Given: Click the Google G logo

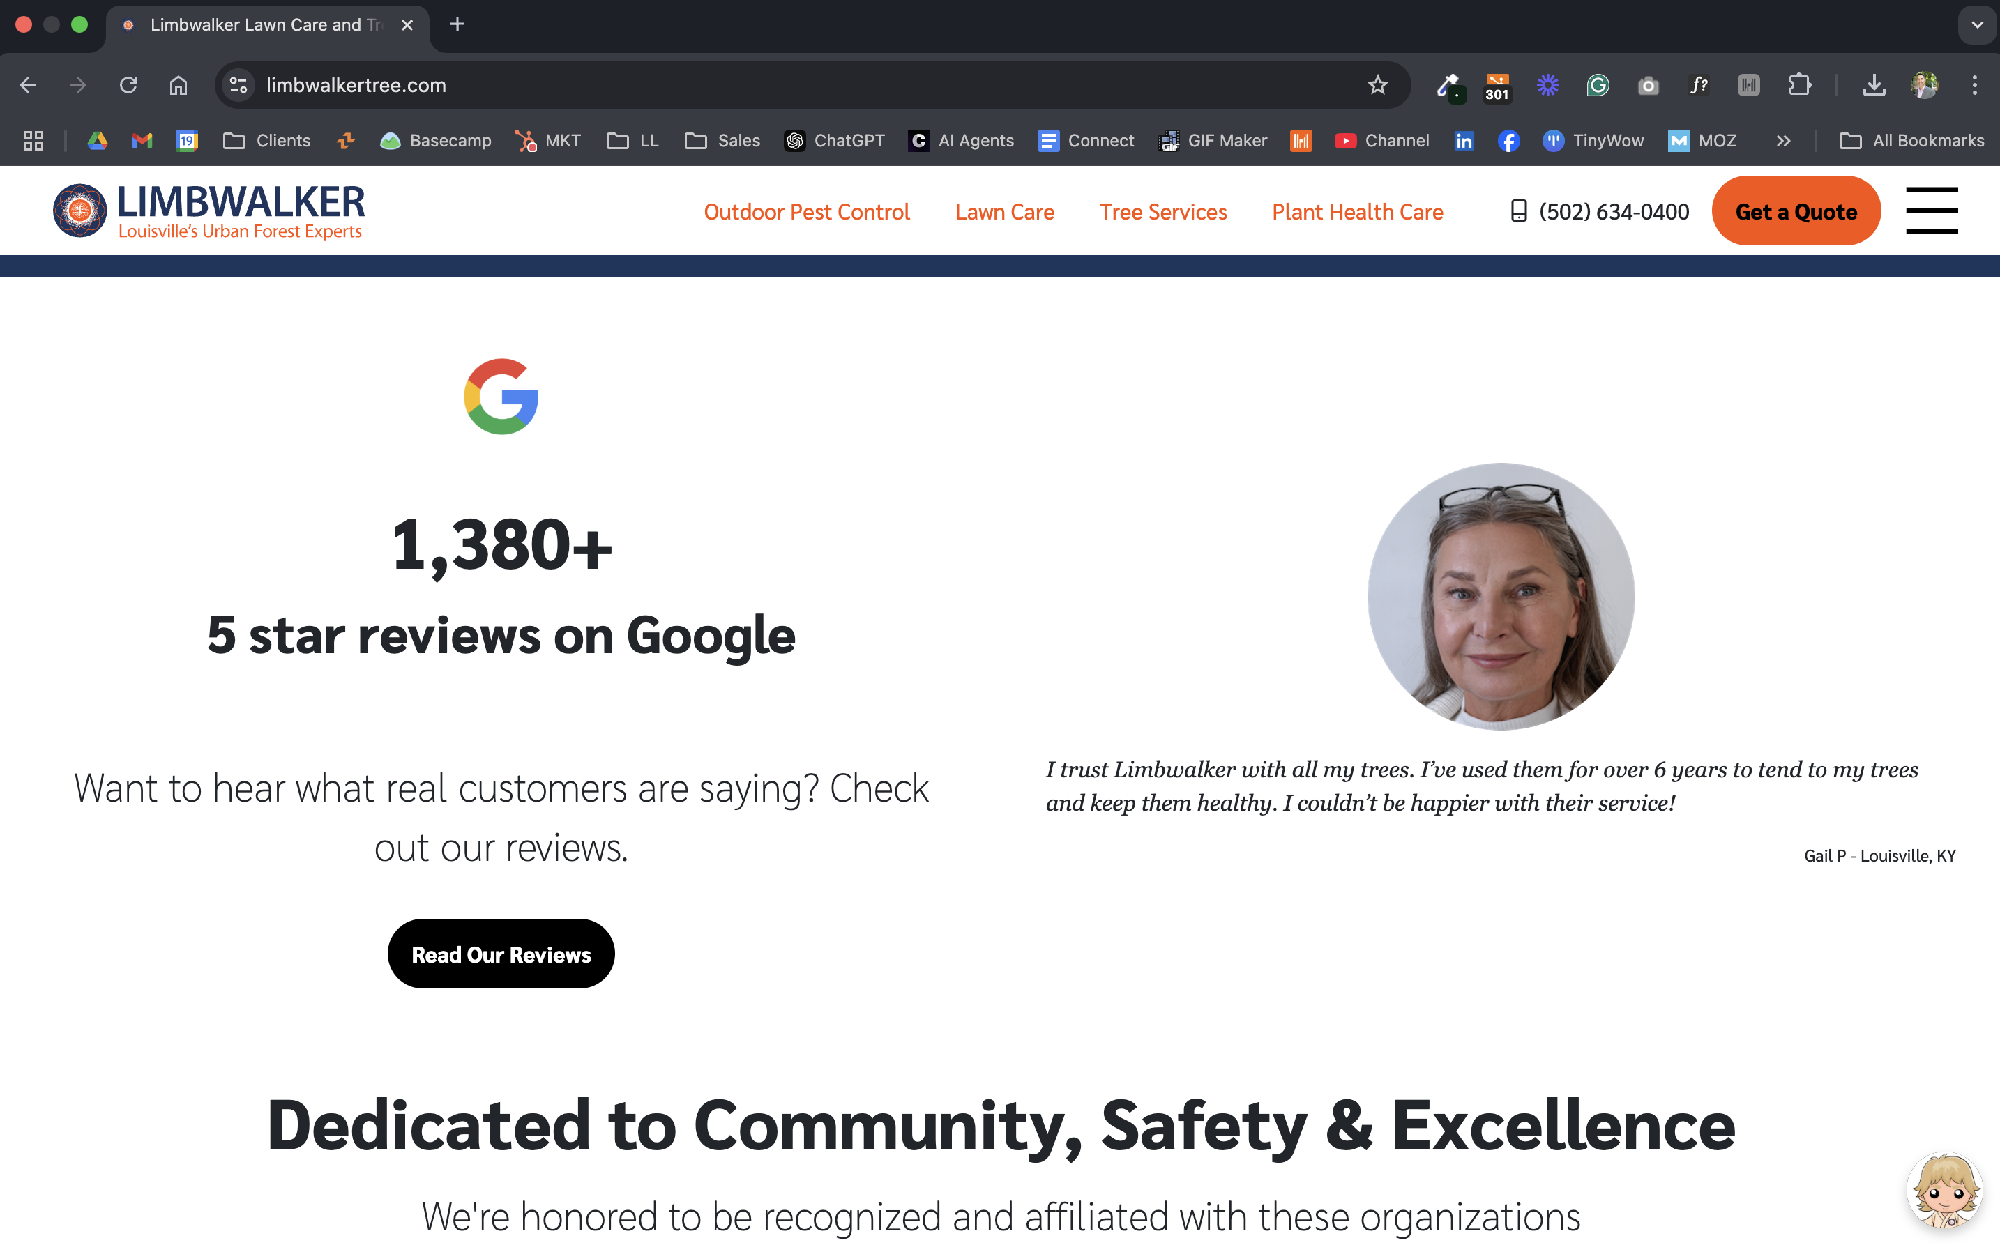Looking at the screenshot, I should (x=501, y=396).
